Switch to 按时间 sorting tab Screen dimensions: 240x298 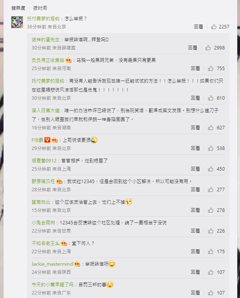coord(40,8)
